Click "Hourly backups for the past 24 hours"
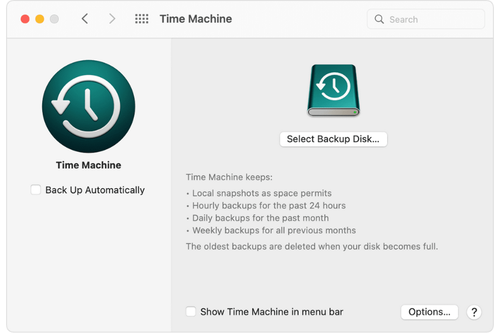The height and width of the screenshot is (333, 500). (x=269, y=206)
